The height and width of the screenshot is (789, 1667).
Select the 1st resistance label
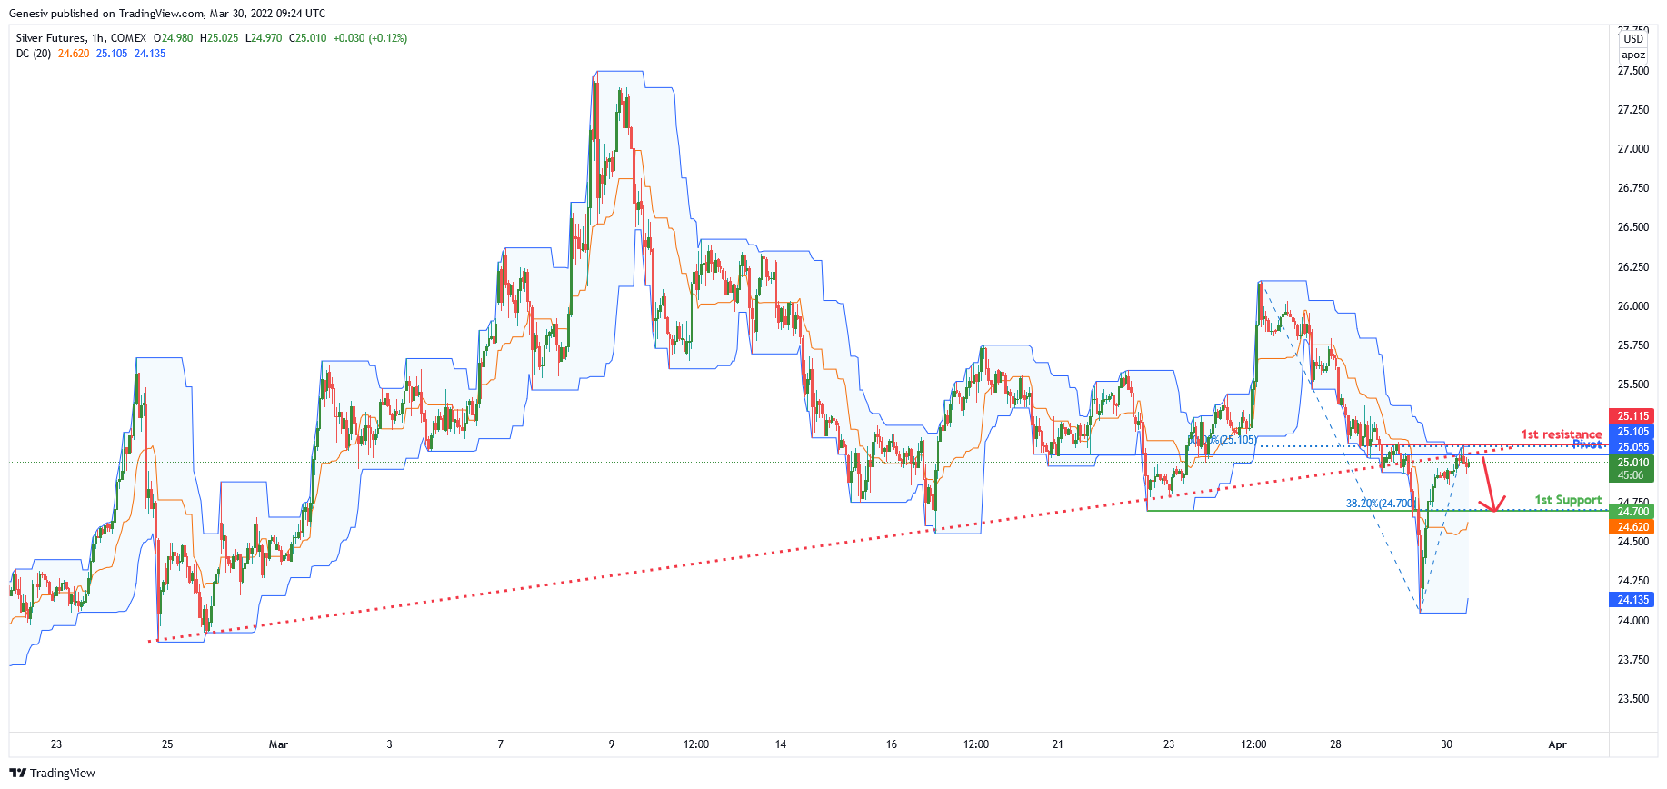coord(1562,434)
